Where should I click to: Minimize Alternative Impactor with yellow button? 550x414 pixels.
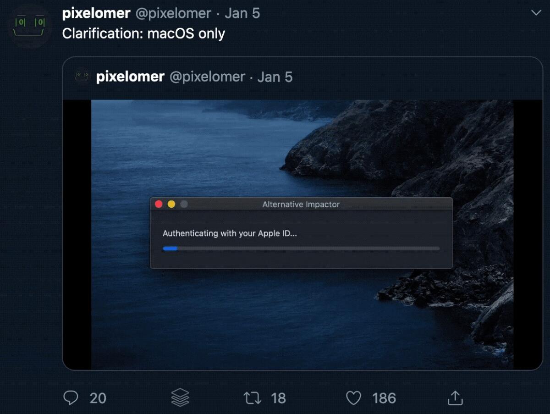coord(171,204)
